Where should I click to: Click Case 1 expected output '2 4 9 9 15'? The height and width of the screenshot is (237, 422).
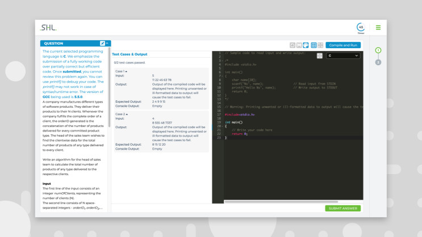pos(159,101)
